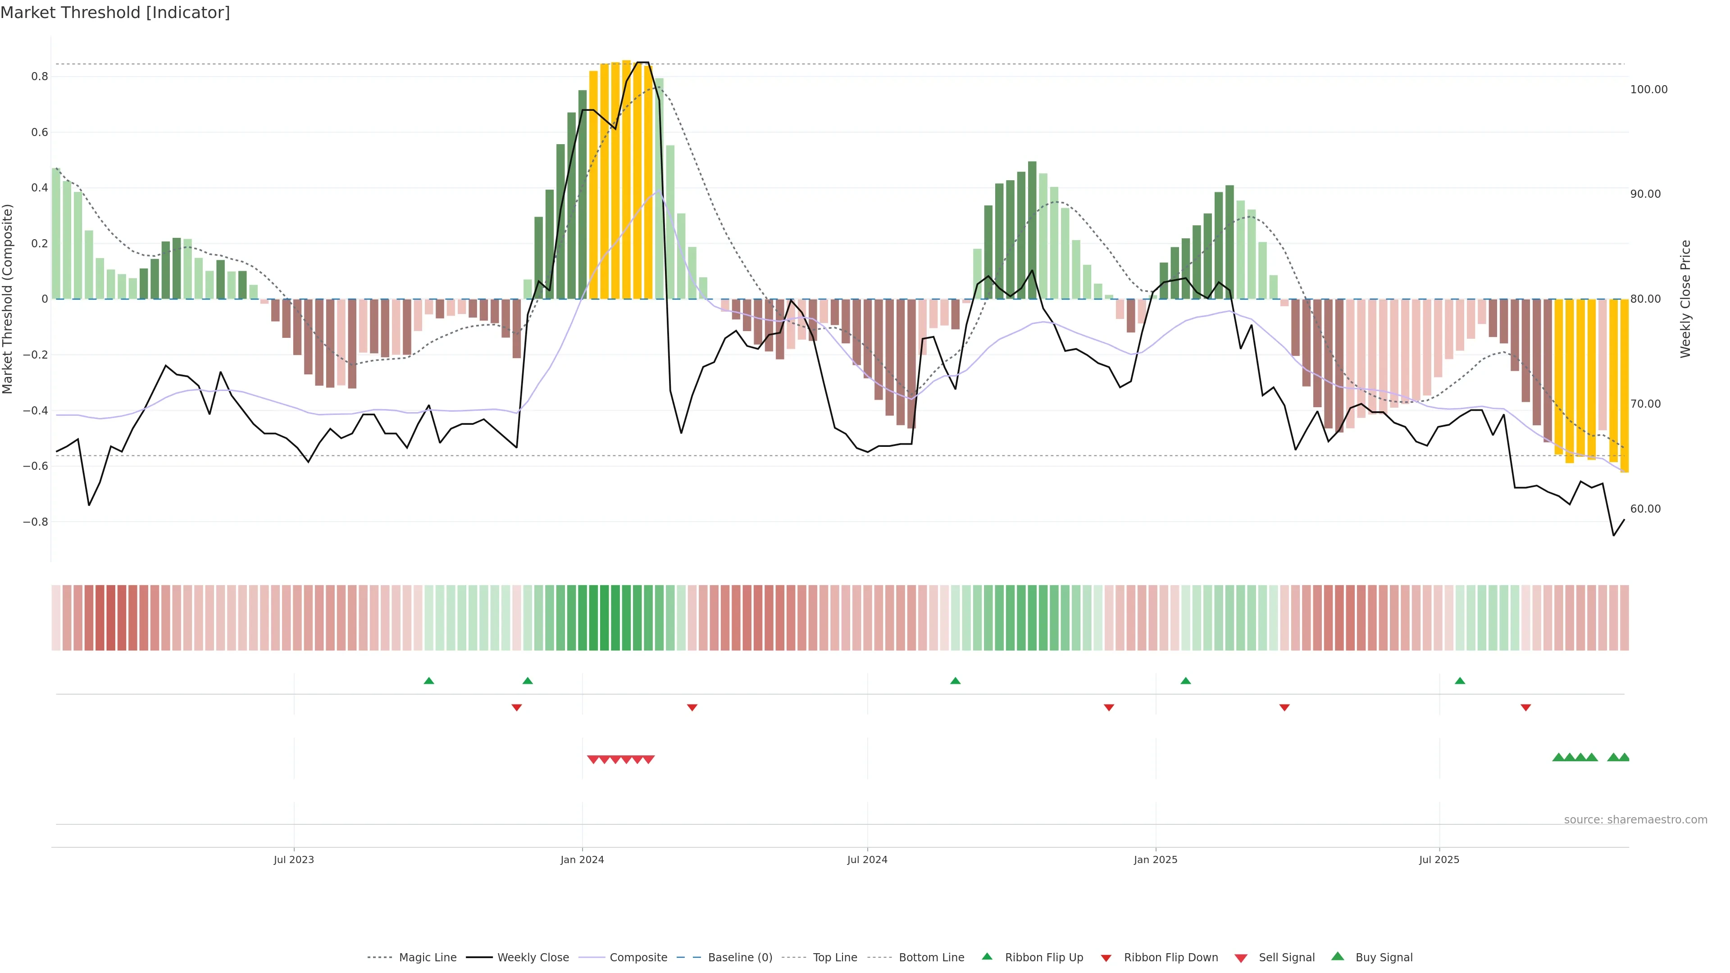Select the leftmost green ribbon flip up marker

[x=429, y=681]
